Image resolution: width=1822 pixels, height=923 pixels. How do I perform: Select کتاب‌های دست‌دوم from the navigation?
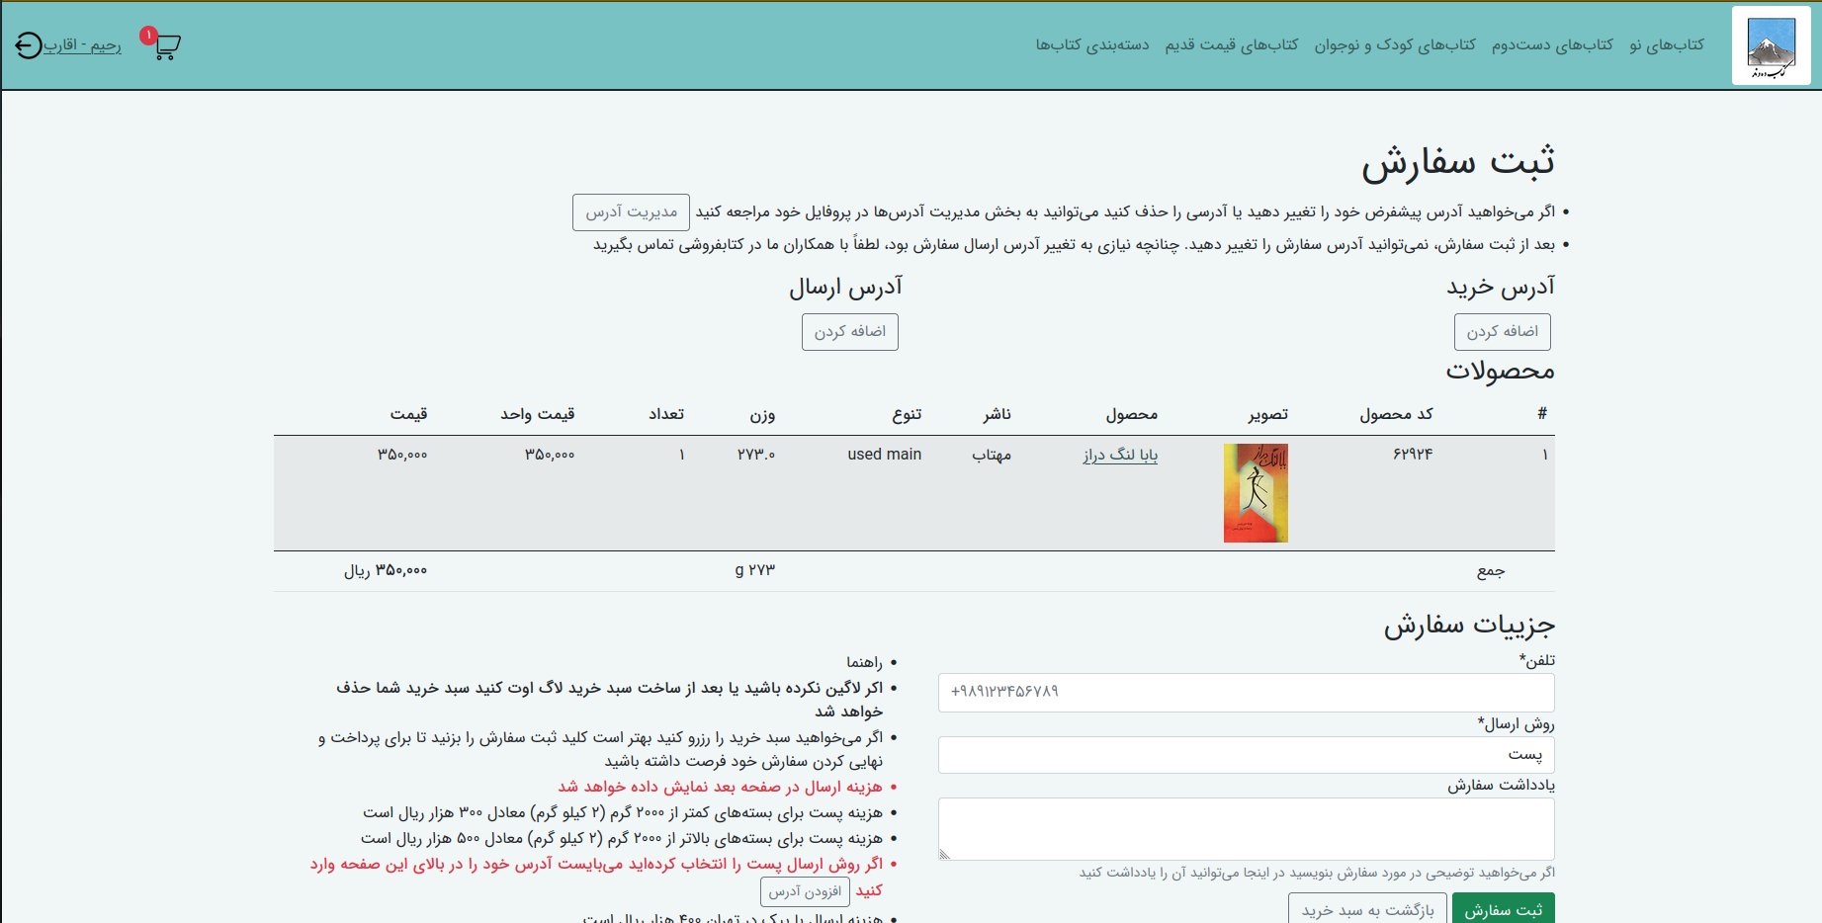pos(1558,44)
